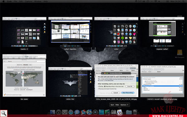The width and height of the screenshot is (187, 117).
Task: Expand Options in the Dock popup
Action: tap(124, 105)
